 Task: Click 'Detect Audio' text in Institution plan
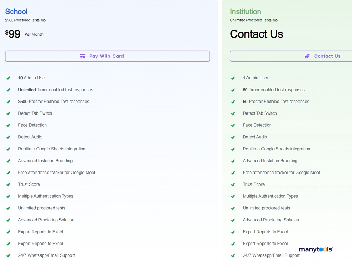coord(255,137)
